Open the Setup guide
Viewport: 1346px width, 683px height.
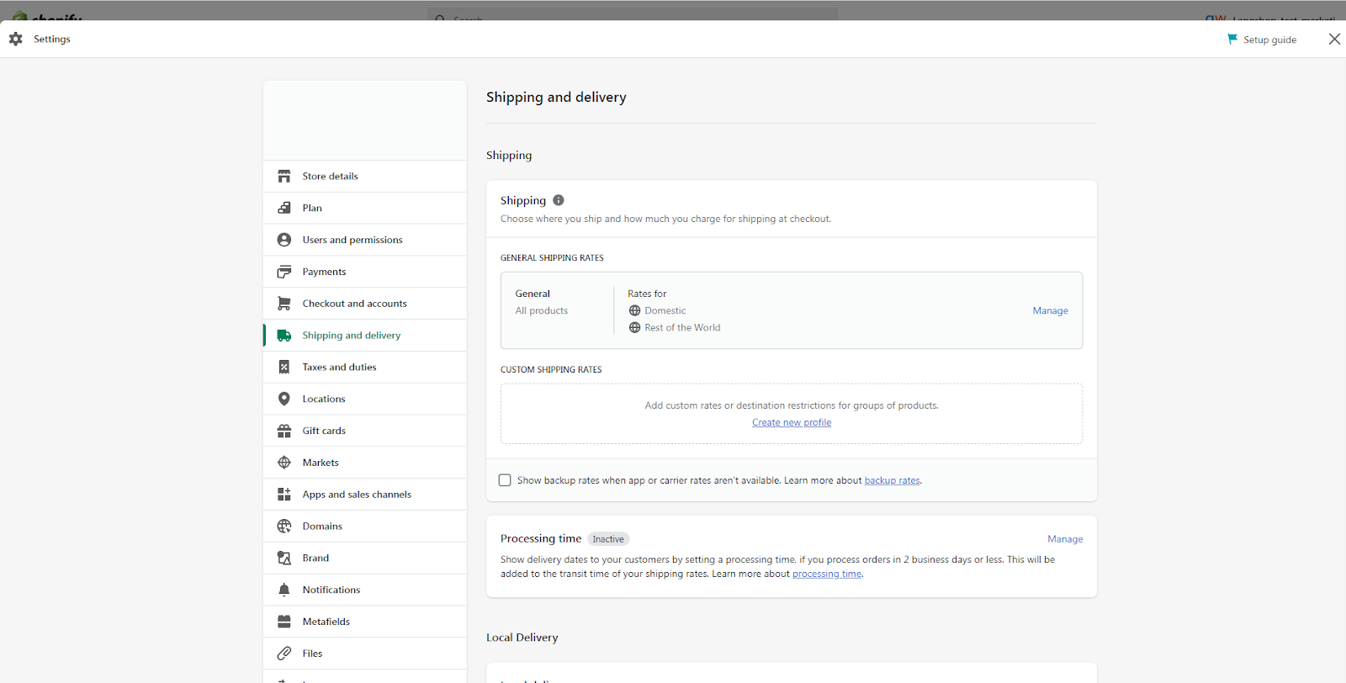coord(1262,40)
